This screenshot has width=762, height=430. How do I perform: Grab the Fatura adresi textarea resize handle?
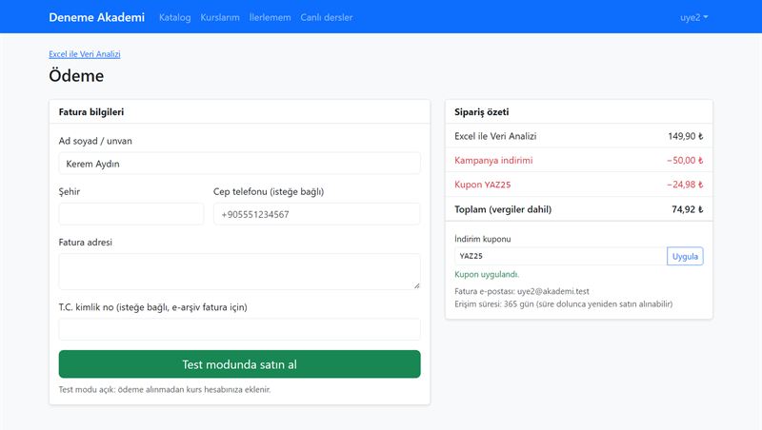[x=417, y=285]
